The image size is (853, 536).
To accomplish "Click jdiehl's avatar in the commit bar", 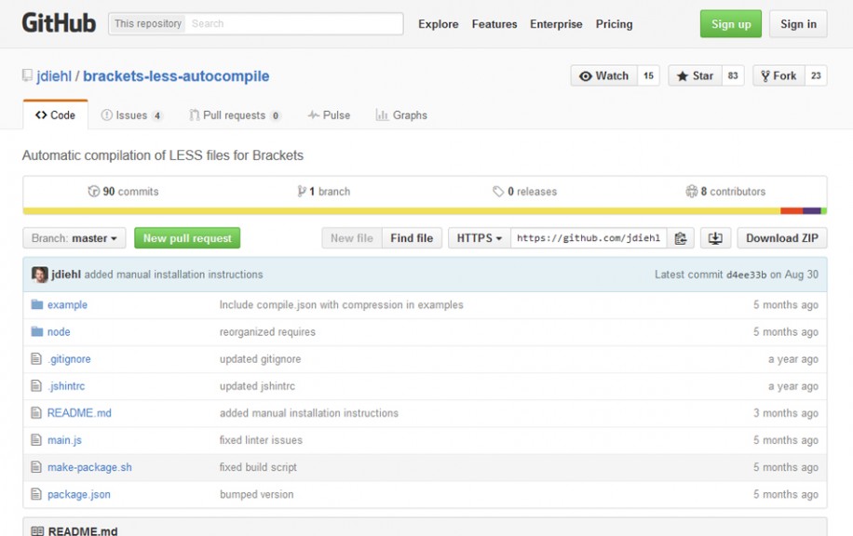I will [x=39, y=274].
